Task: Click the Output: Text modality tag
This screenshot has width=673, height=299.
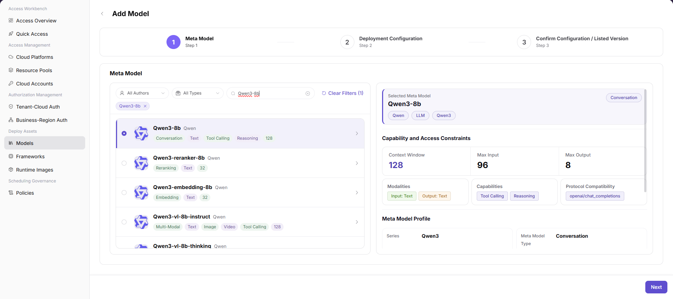Action: coord(435,196)
